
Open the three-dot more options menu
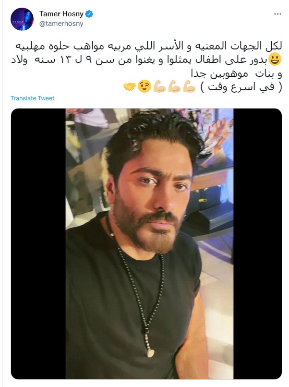tap(277, 14)
